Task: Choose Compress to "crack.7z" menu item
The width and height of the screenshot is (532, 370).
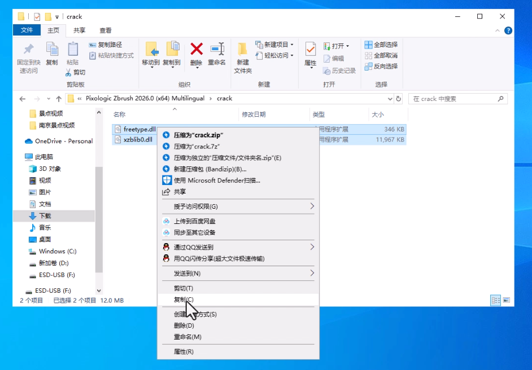Action: click(x=238, y=147)
